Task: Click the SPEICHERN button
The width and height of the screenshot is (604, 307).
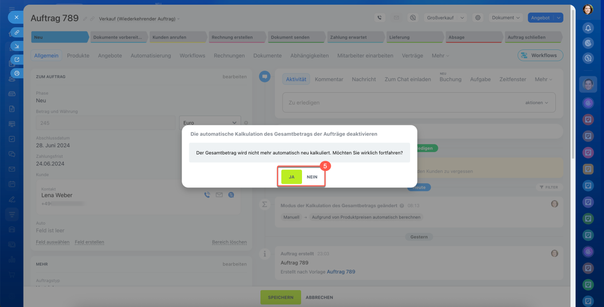Action: pos(281,298)
